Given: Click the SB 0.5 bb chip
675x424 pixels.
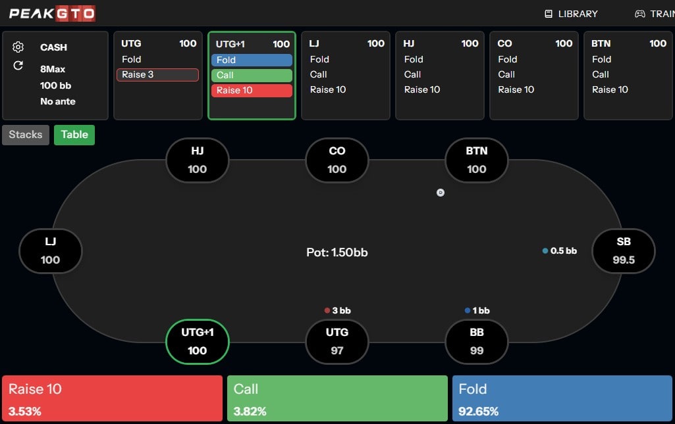Looking at the screenshot, I should coord(545,251).
